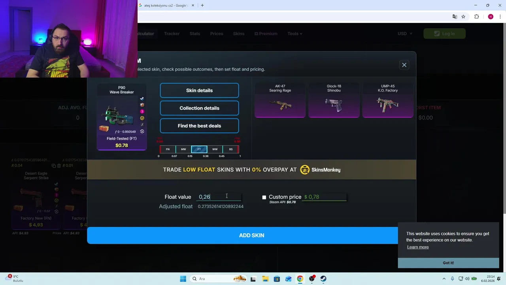Screen dimensions: 506x285
Task: Expand the USD currency dropdown
Action: pyautogui.click(x=405, y=34)
